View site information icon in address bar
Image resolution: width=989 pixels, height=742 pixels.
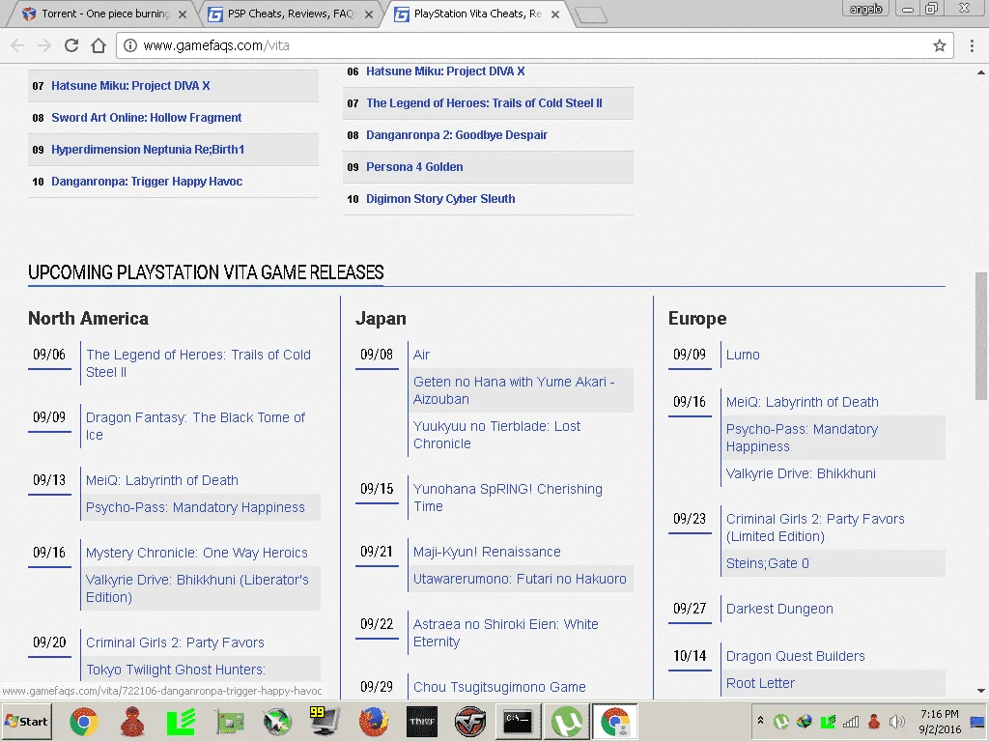pos(130,45)
